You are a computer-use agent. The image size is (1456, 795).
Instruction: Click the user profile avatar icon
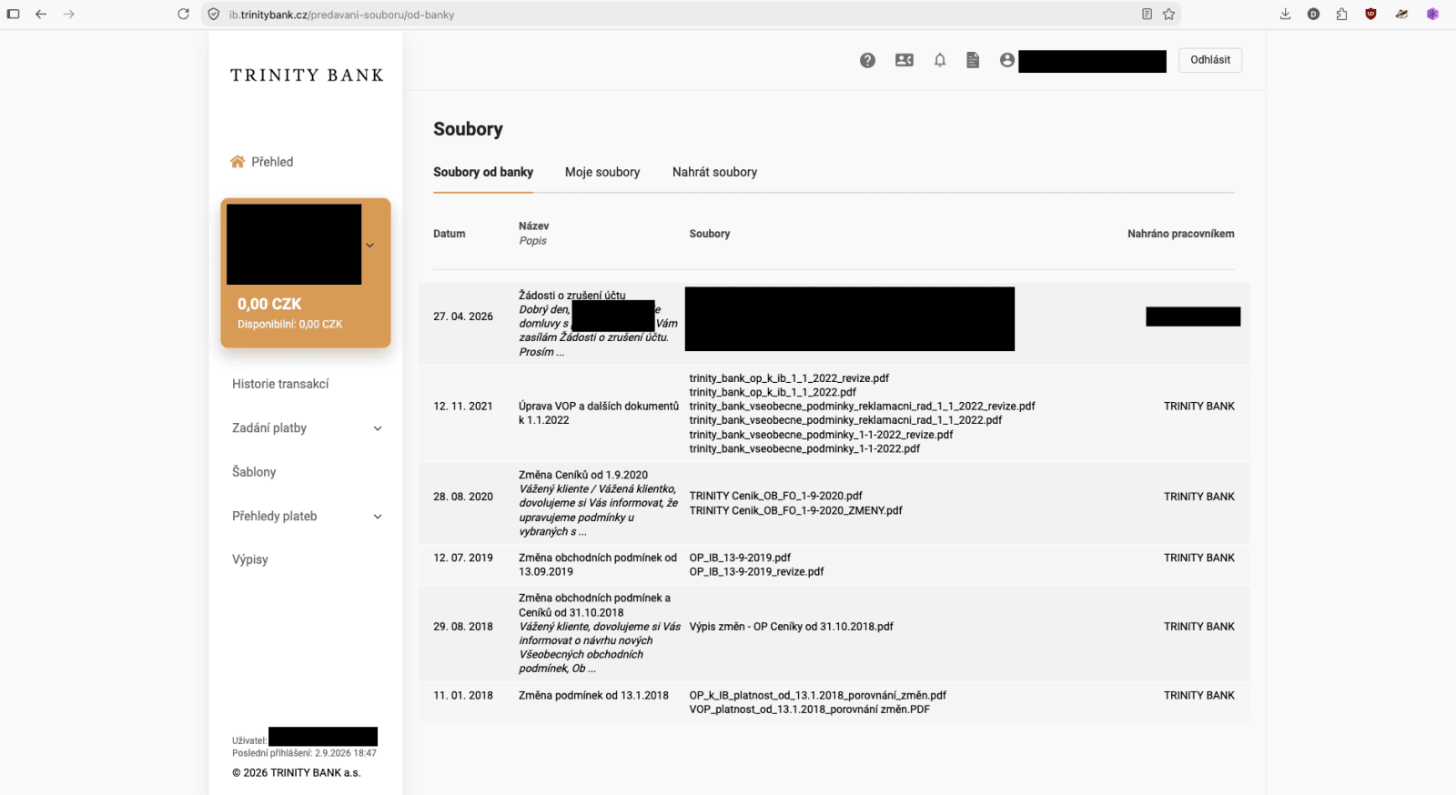1006,60
